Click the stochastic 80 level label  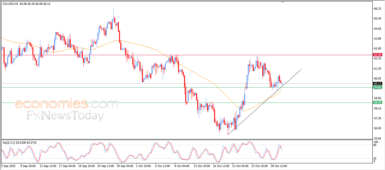click(375, 145)
